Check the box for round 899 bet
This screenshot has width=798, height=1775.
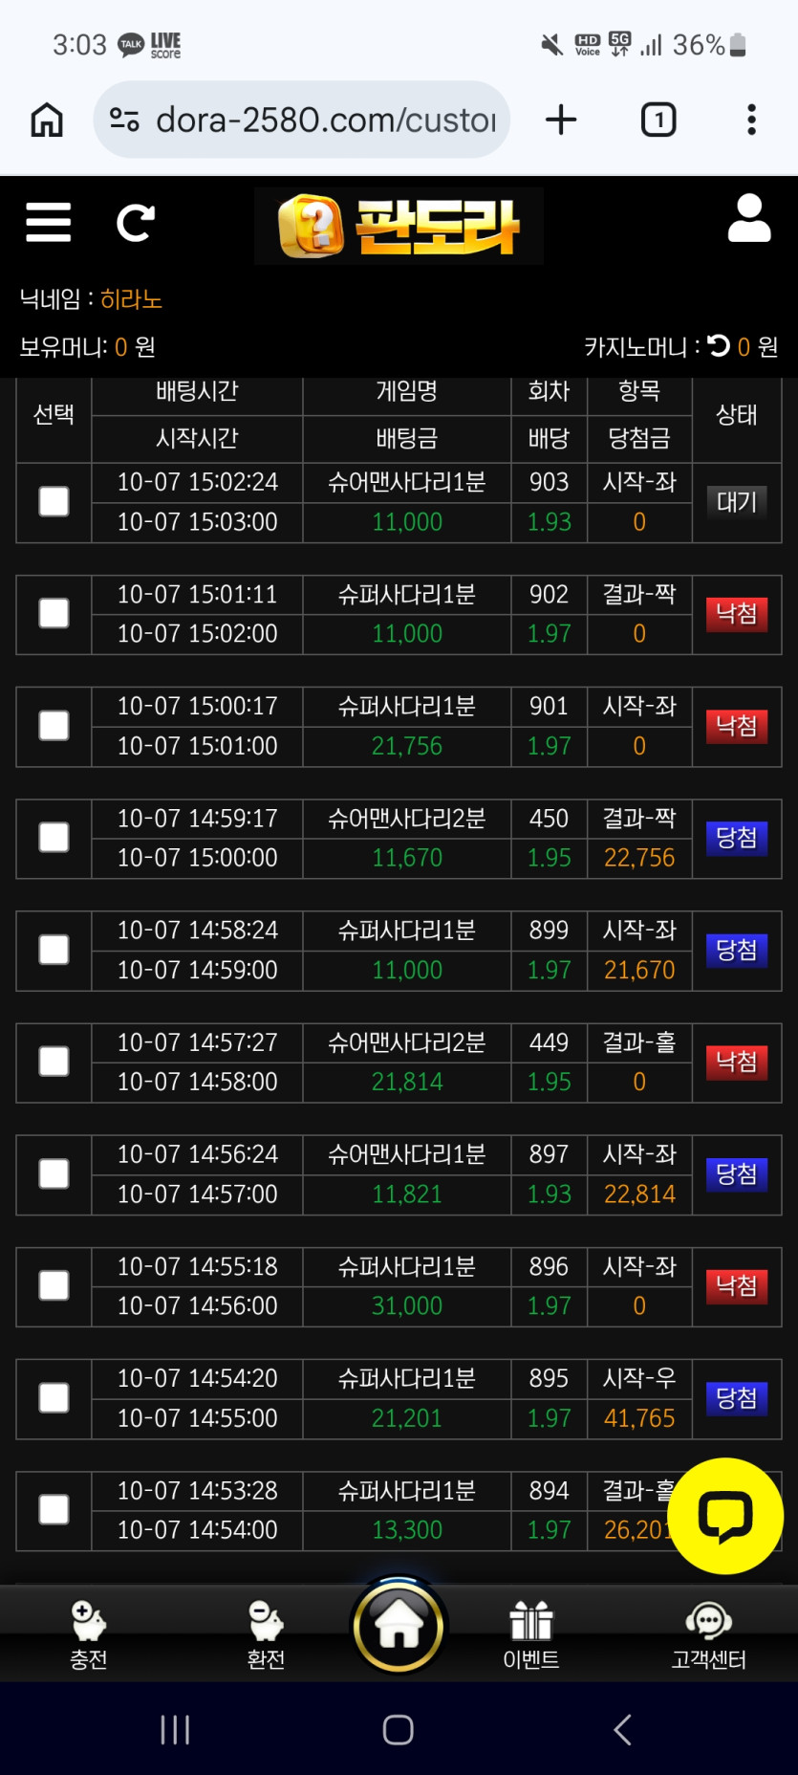pyautogui.click(x=54, y=950)
